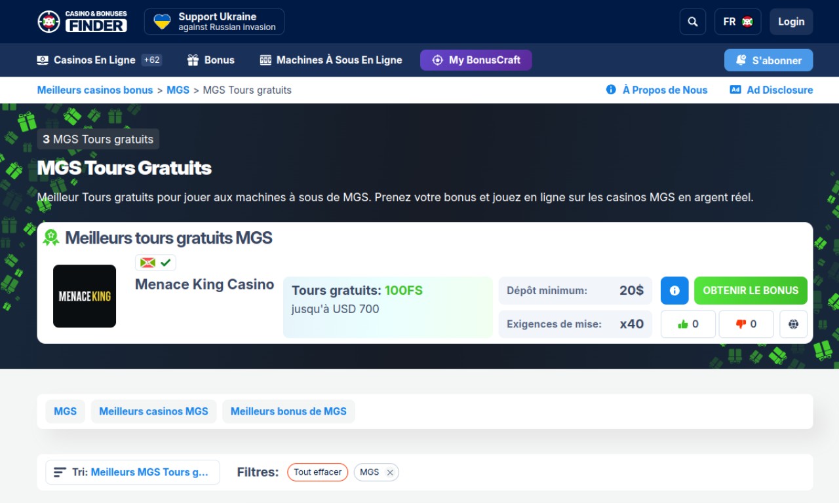Click the award ribbon icon beside Meilleurs tours gratuits
The image size is (839, 503).
point(51,237)
